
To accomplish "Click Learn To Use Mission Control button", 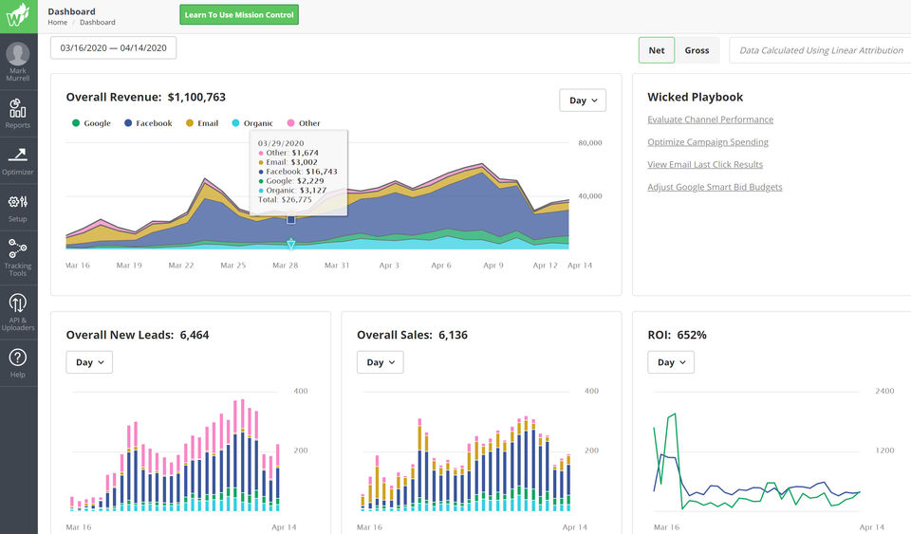I will 239,14.
